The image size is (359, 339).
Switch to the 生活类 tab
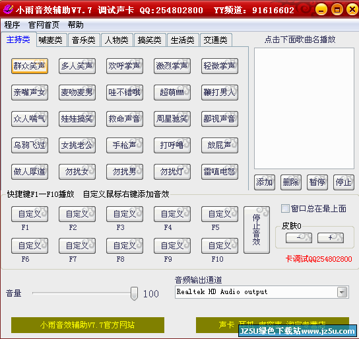tap(183, 40)
